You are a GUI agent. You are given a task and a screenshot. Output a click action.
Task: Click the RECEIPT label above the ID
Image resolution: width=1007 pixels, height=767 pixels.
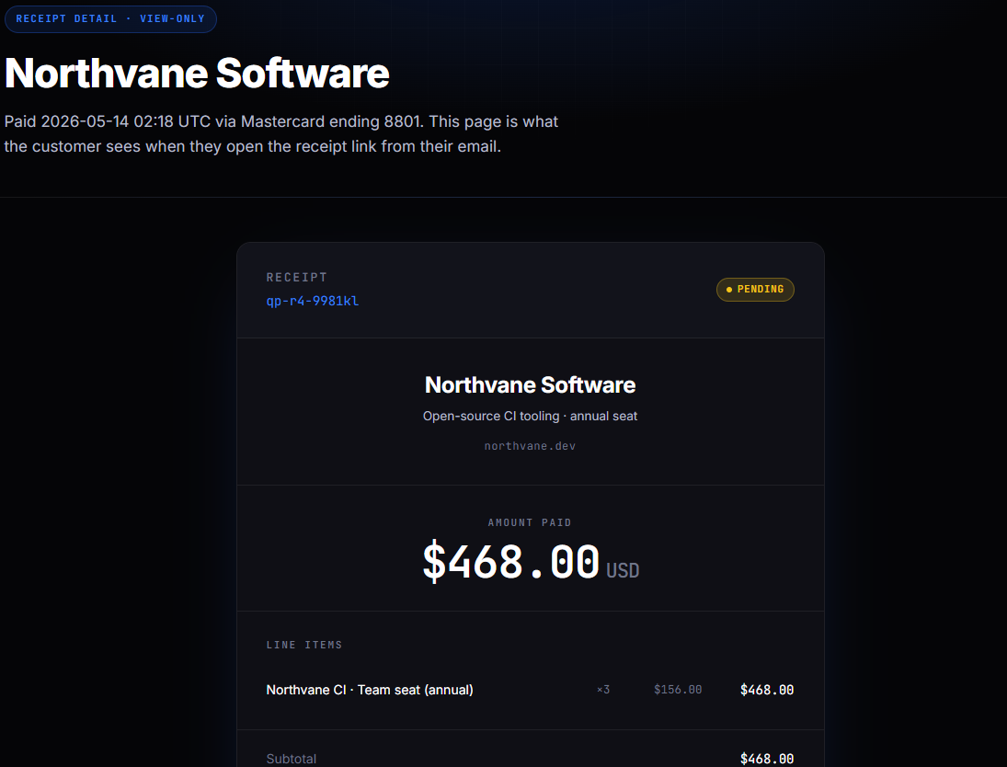297,278
